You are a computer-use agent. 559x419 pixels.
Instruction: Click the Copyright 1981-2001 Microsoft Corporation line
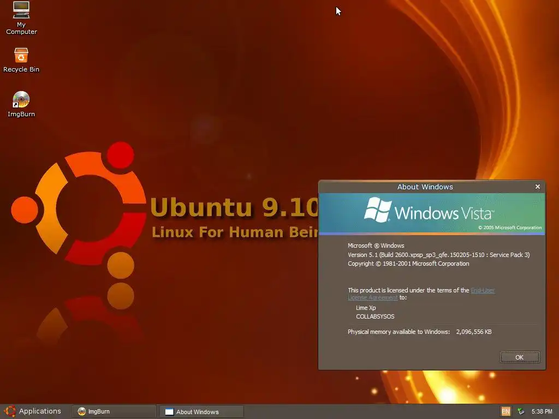point(408,264)
